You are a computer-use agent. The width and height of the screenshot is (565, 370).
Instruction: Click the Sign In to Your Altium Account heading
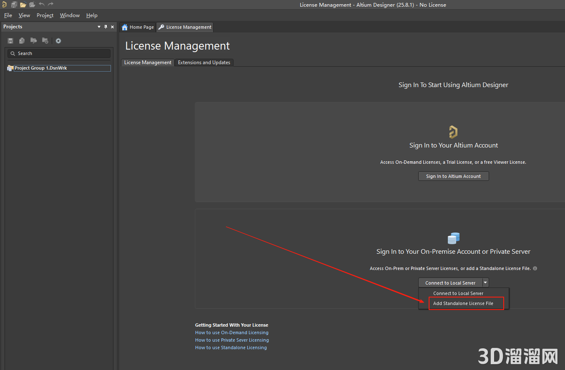(x=454, y=145)
